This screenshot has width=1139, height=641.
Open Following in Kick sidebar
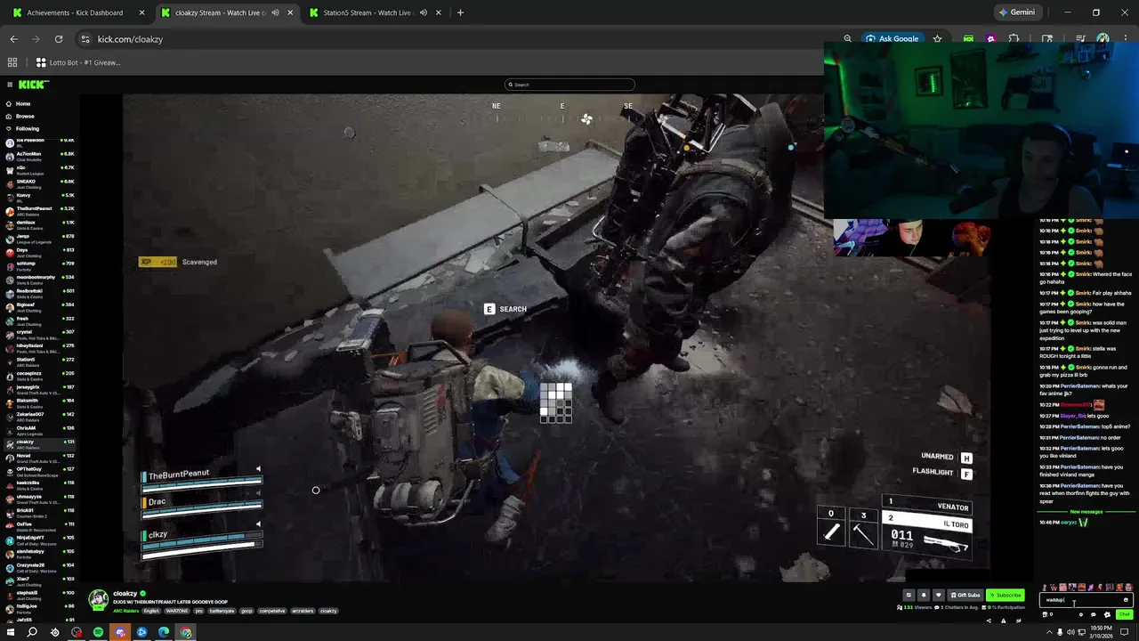pos(28,129)
